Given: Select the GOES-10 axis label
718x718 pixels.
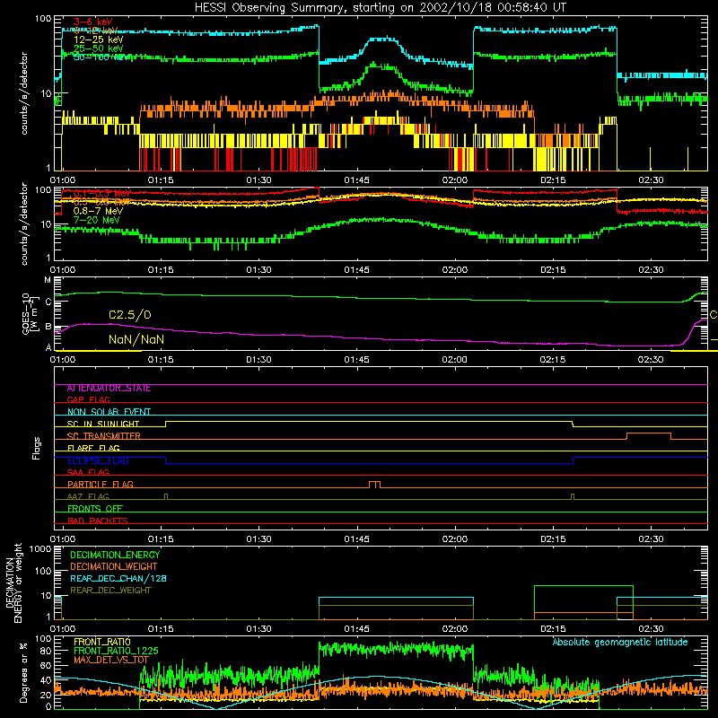Looking at the screenshot, I should pyautogui.click(x=25, y=313).
